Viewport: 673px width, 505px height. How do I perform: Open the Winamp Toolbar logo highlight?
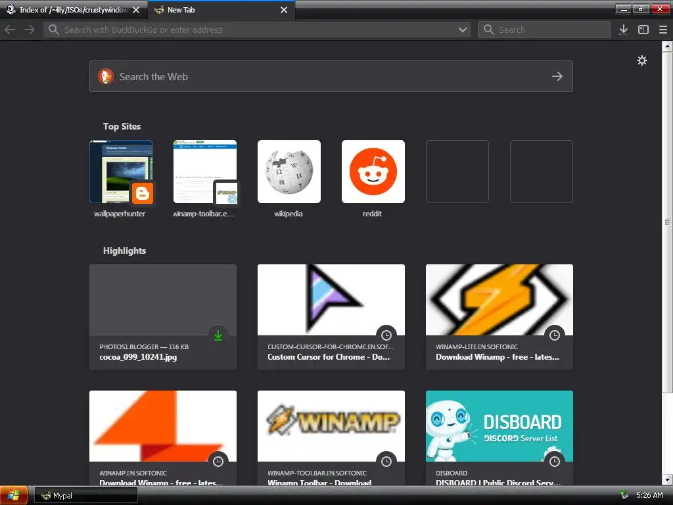331,426
